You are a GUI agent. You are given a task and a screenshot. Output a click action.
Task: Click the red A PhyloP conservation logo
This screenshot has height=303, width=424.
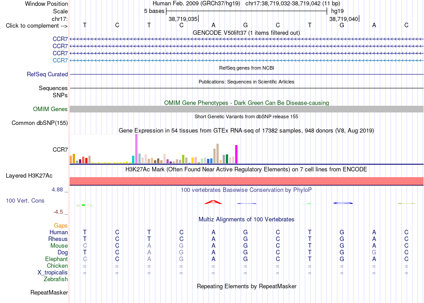coord(213,202)
